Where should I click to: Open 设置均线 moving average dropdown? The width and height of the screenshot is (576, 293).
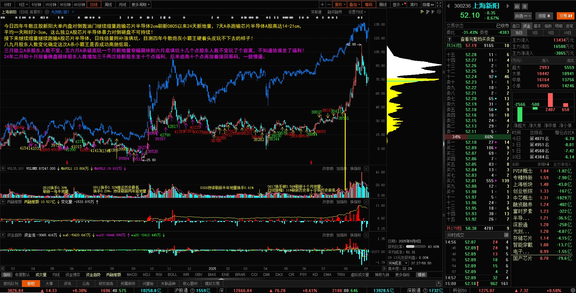click(357, 12)
